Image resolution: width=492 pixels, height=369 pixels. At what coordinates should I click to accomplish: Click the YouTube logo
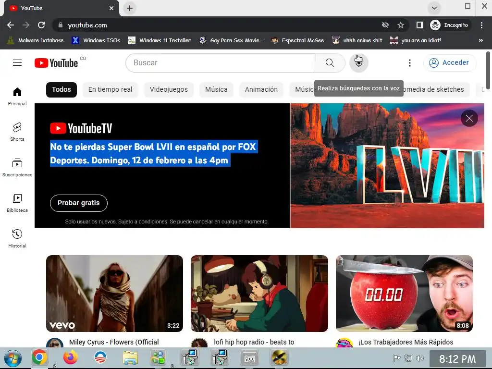[56, 63]
